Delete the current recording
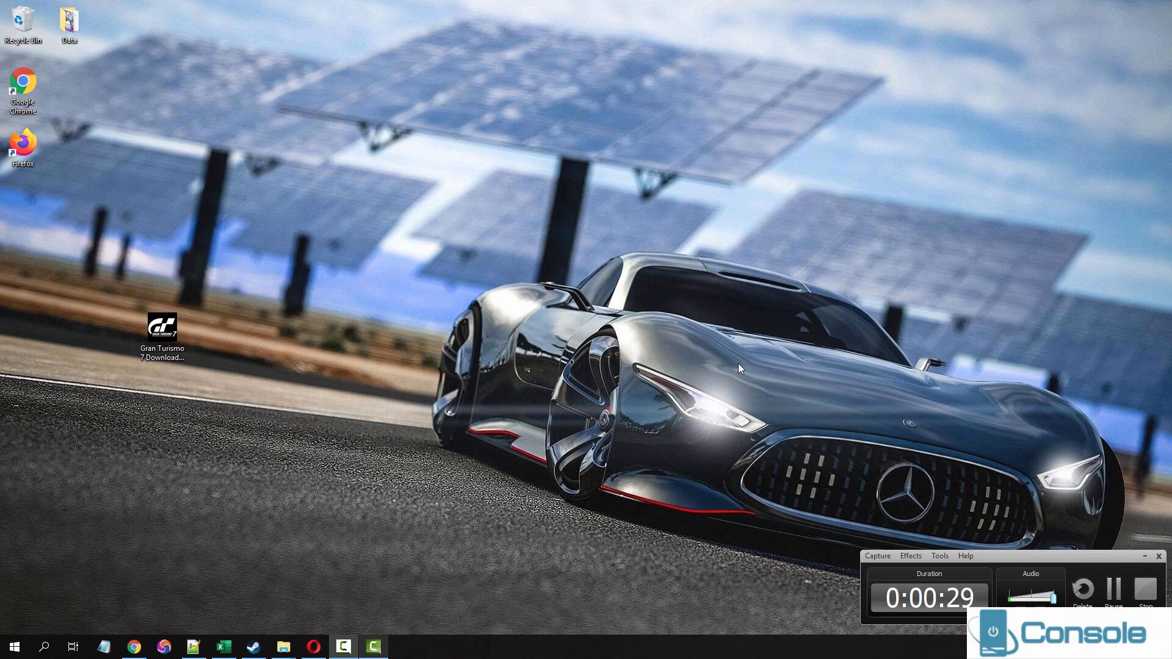This screenshot has height=659, width=1172. coord(1083,590)
